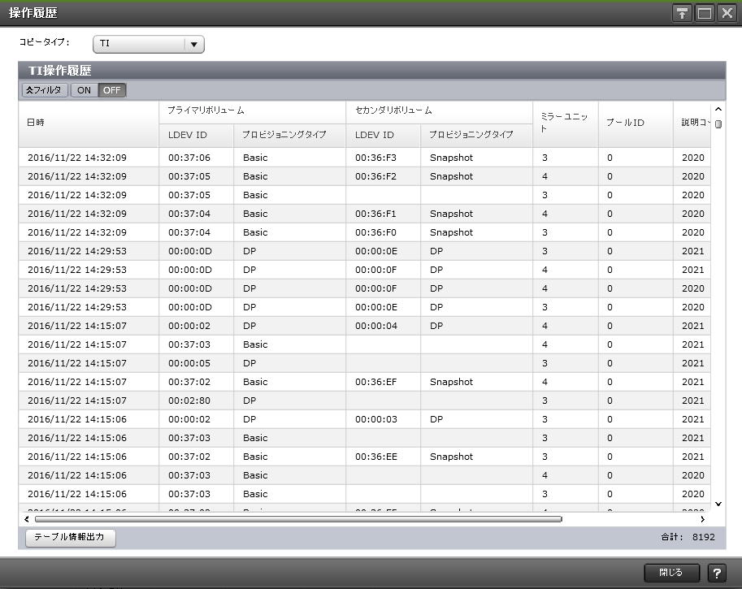The image size is (742, 589).
Task: Click the プールID column header
Action: point(635,123)
